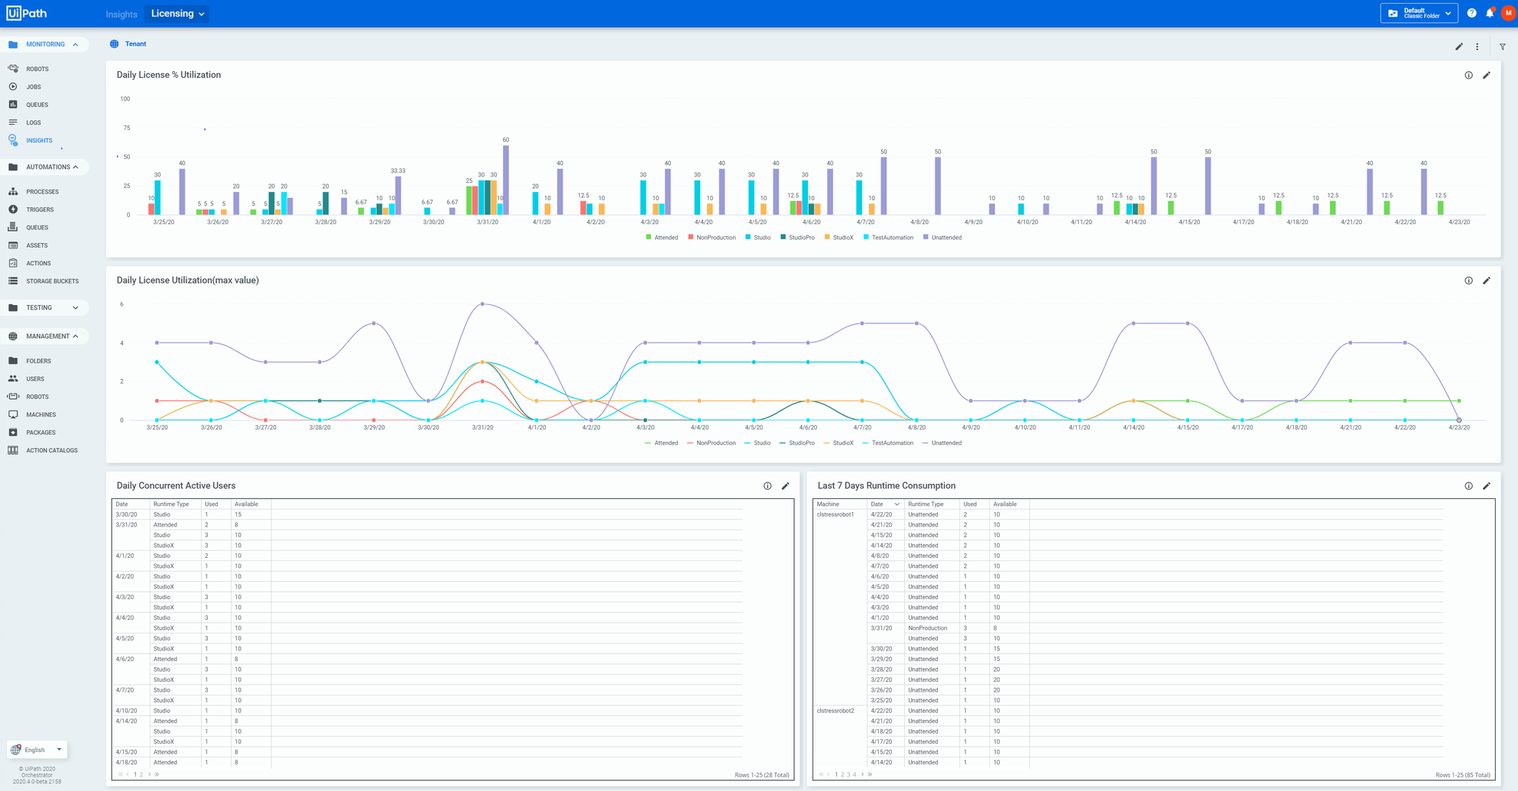The image size is (1518, 791).
Task: Open the Licensing dropdown
Action: (x=177, y=14)
